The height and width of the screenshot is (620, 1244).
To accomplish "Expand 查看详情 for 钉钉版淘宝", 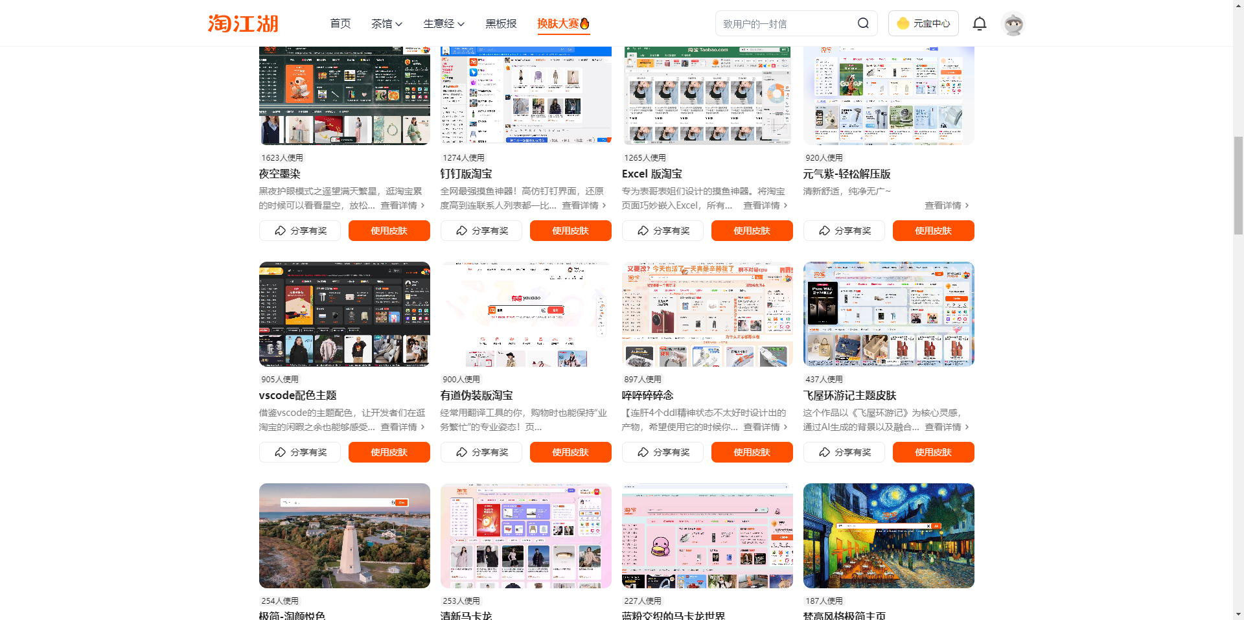I will pos(584,205).
